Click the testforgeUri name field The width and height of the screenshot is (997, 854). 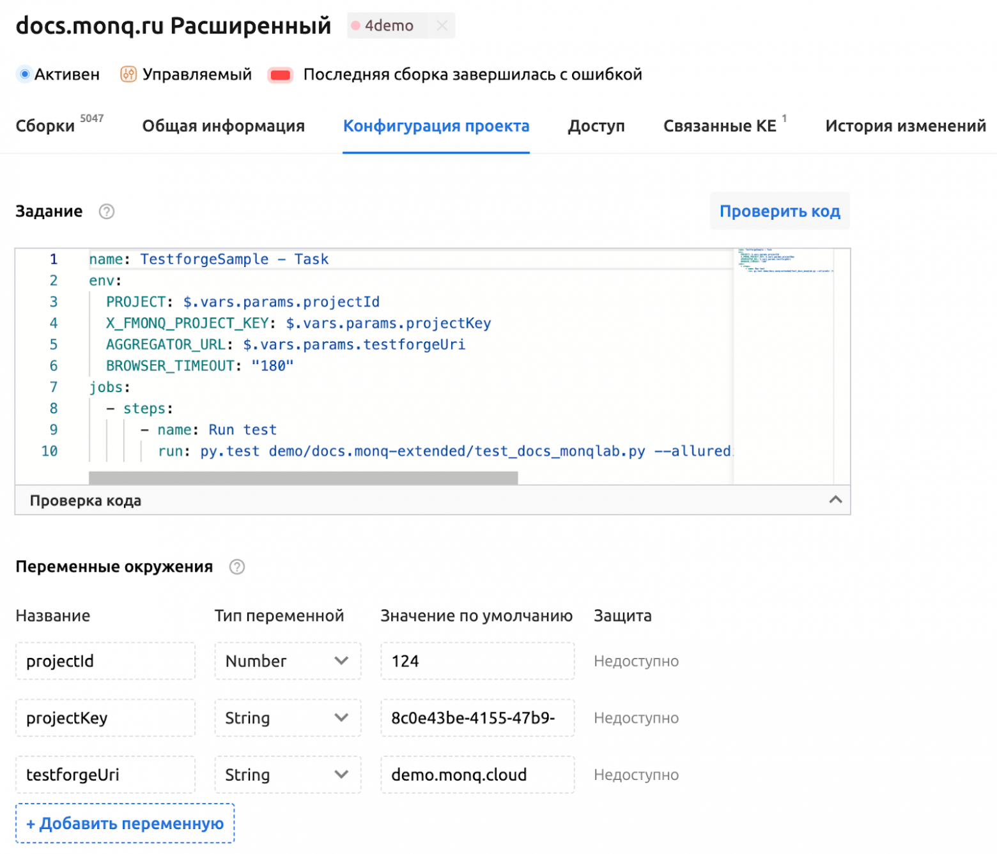[105, 775]
